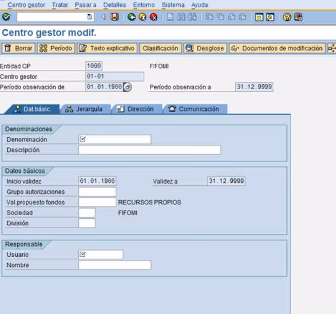Click the FIFOMI text beside Entidad CP
The height and width of the screenshot is (314, 336).
(159, 66)
